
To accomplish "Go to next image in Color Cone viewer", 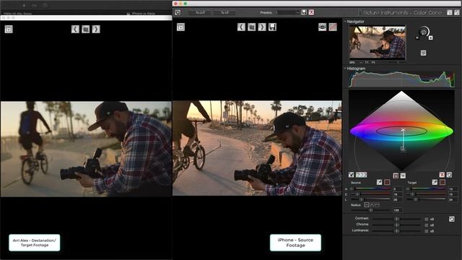I will tap(262, 27).
